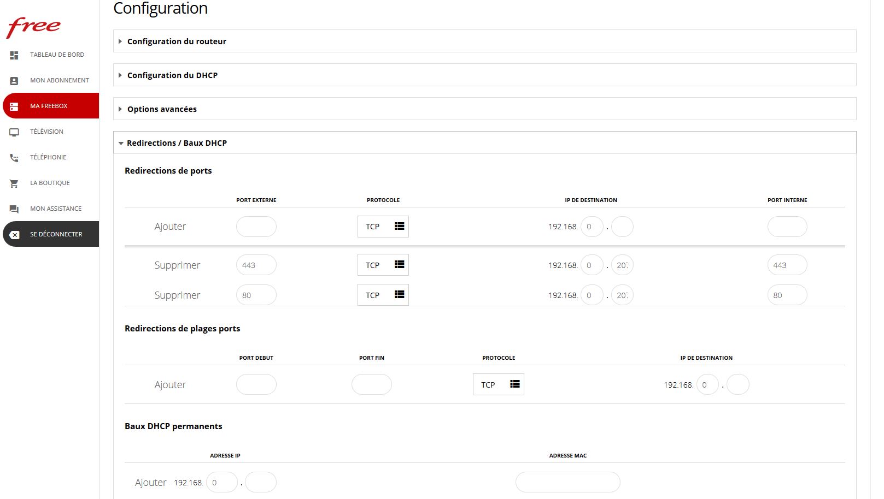The image size is (884, 499).
Task: Open protocol dropdown in the new port redirection row
Action: pyautogui.click(x=383, y=227)
